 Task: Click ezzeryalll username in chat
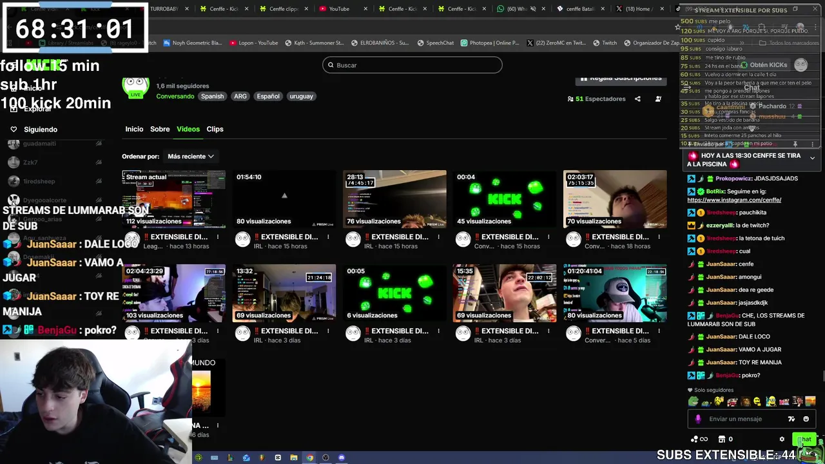pyautogui.click(x=719, y=226)
